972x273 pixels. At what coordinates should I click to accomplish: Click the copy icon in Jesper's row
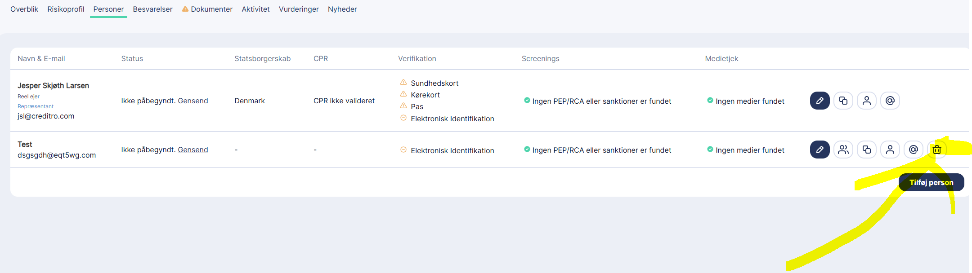tap(843, 101)
